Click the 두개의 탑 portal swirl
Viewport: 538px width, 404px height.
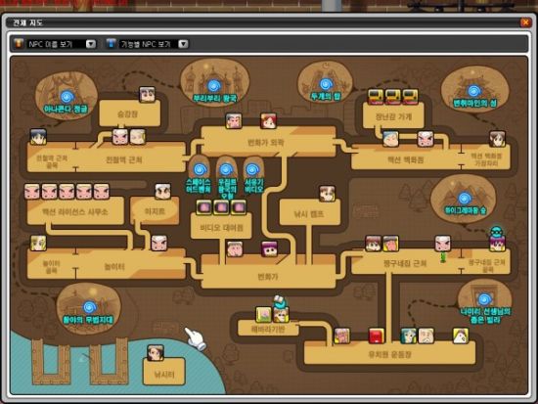326,84
